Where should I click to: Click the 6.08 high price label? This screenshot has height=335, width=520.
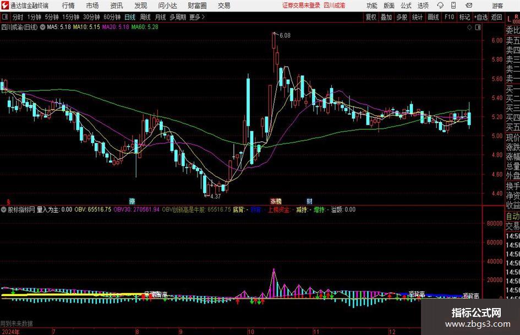pyautogui.click(x=285, y=36)
